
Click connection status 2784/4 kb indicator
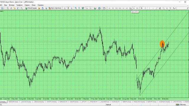click(181, 105)
